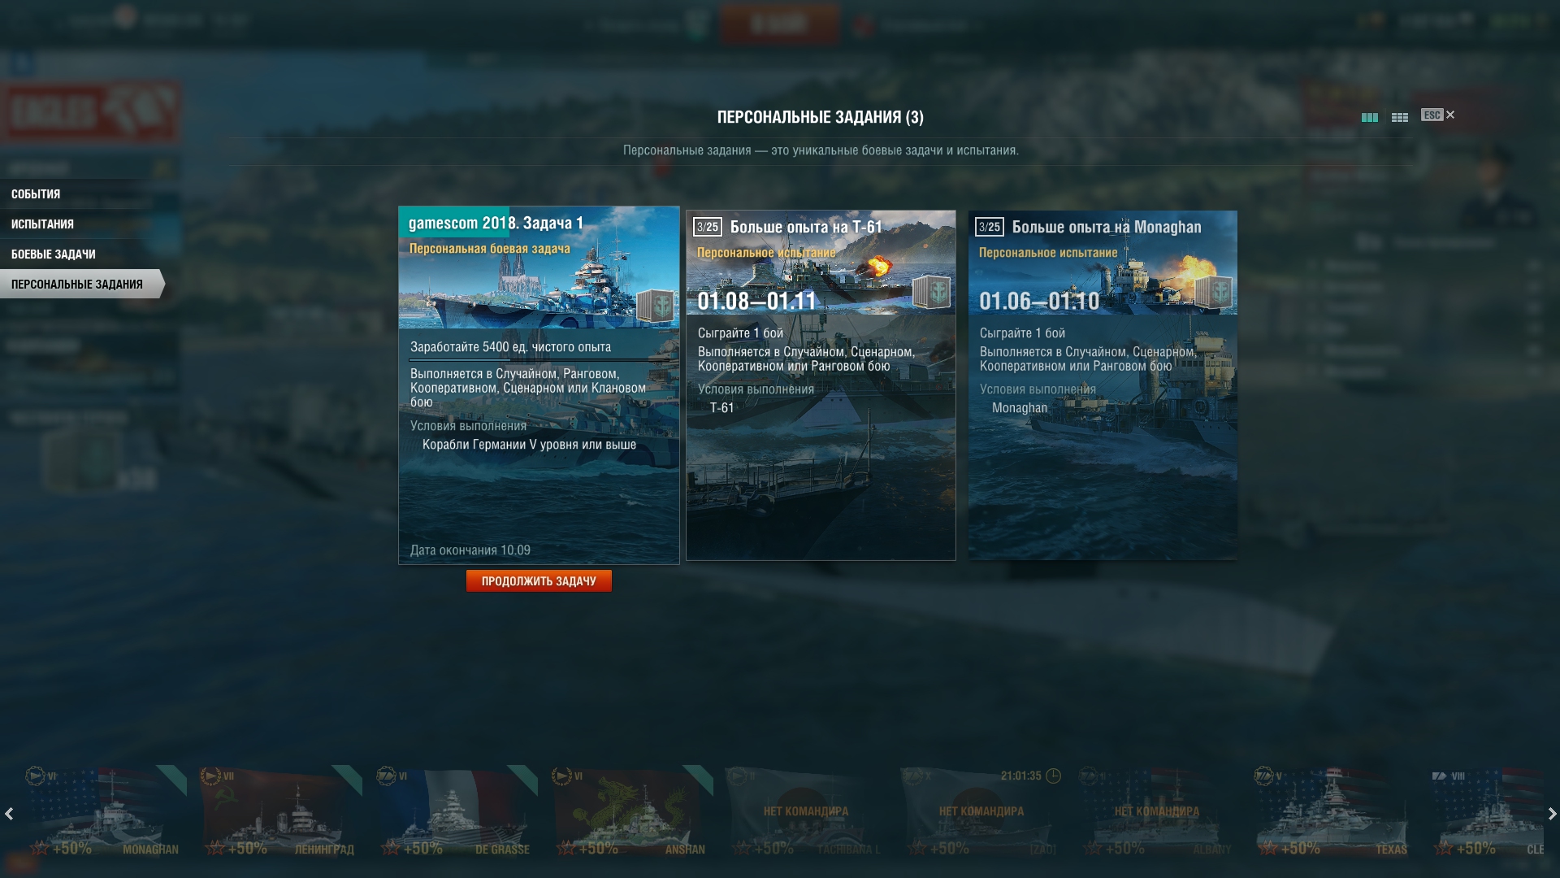Click the ПРОДОЛЖИТЬ ЗАДАЧУ button
The height and width of the screenshot is (878, 1560).
[539, 581]
